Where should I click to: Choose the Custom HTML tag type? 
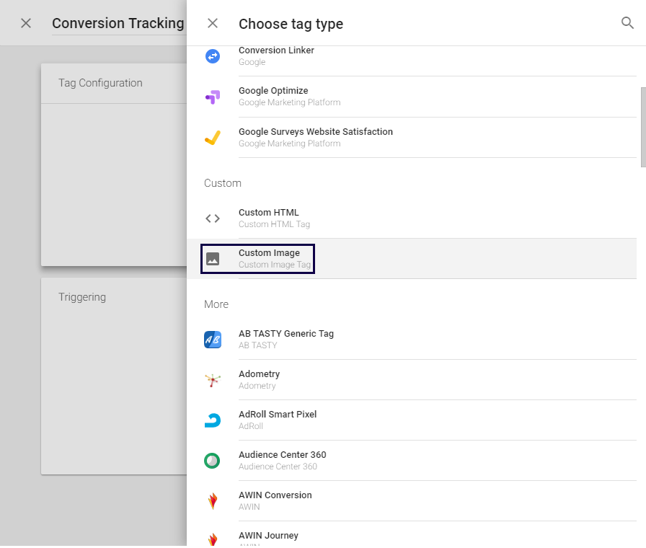pos(268,213)
